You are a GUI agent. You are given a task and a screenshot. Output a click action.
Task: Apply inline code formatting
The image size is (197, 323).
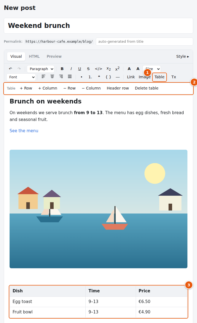[x=99, y=69]
